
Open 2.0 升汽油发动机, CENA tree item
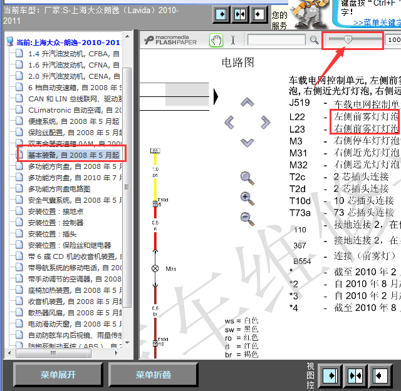tap(74, 76)
